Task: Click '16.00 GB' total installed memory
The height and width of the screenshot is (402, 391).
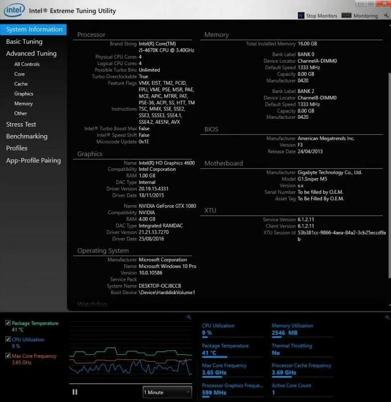Action: pos(307,44)
